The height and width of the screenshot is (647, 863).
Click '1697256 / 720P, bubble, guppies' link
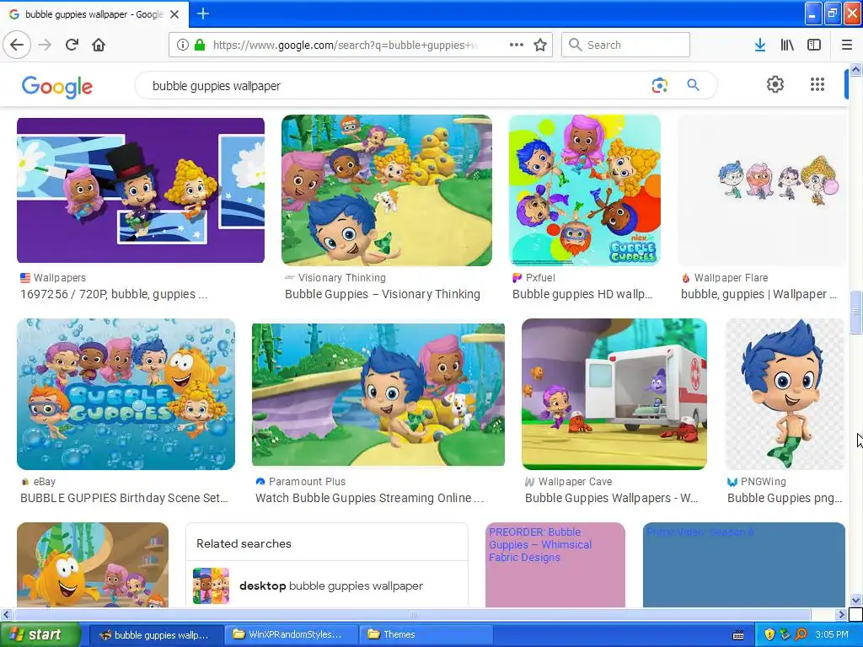click(x=114, y=294)
